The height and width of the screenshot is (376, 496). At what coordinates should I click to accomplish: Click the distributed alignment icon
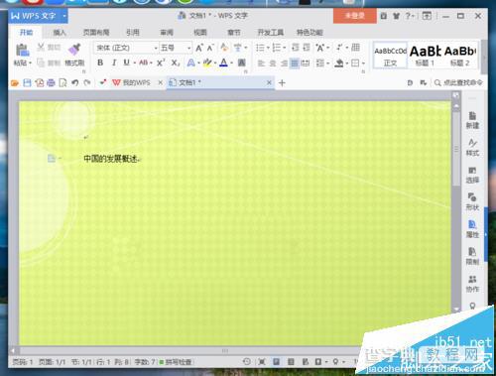click(306, 63)
